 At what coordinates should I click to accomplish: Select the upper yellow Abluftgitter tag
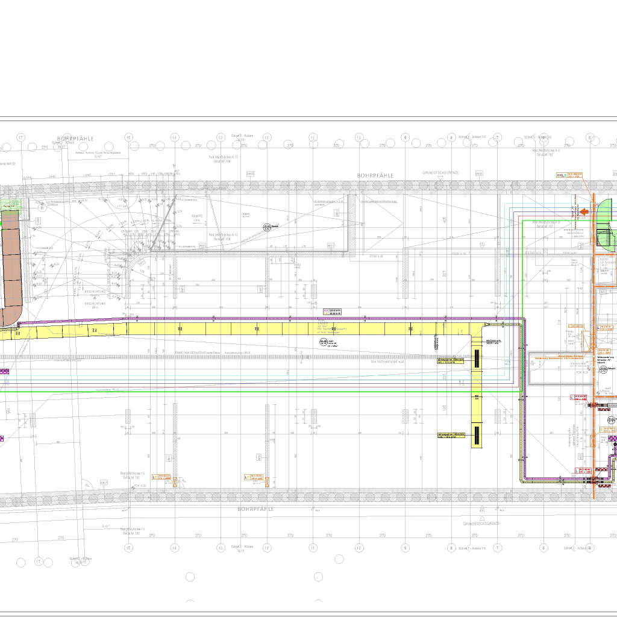click(451, 361)
